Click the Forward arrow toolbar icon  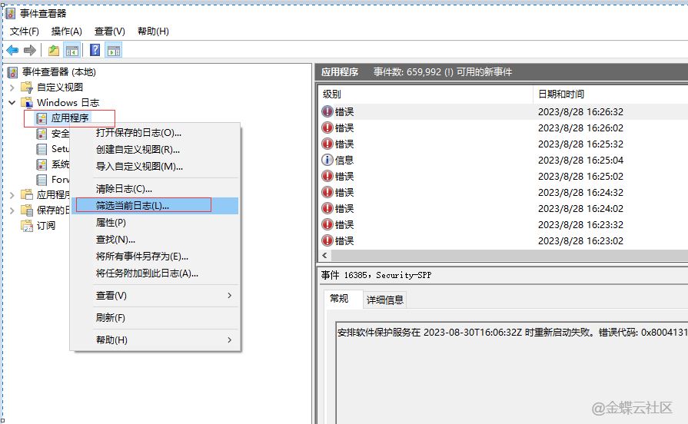(x=30, y=51)
